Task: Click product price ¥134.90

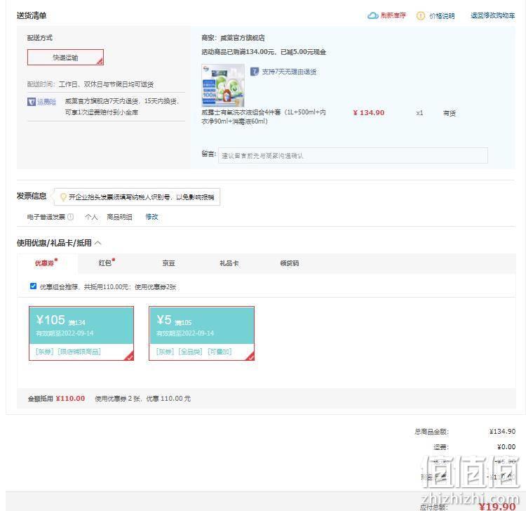Action: click(369, 113)
